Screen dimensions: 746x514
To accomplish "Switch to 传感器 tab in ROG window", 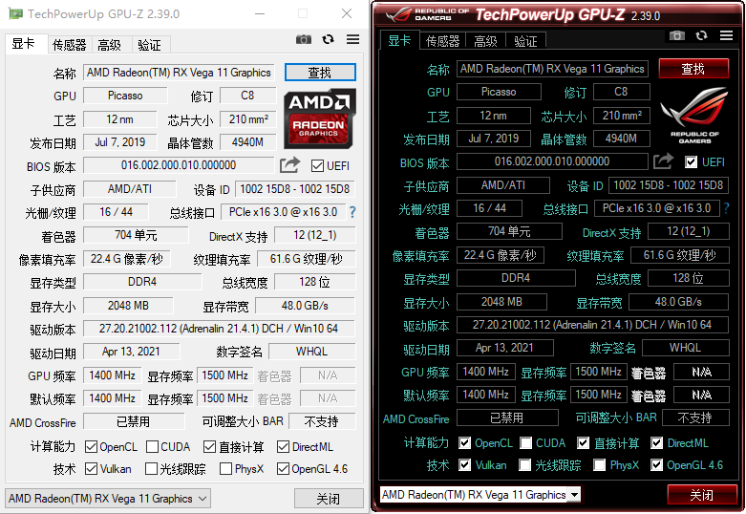I will coord(443,41).
